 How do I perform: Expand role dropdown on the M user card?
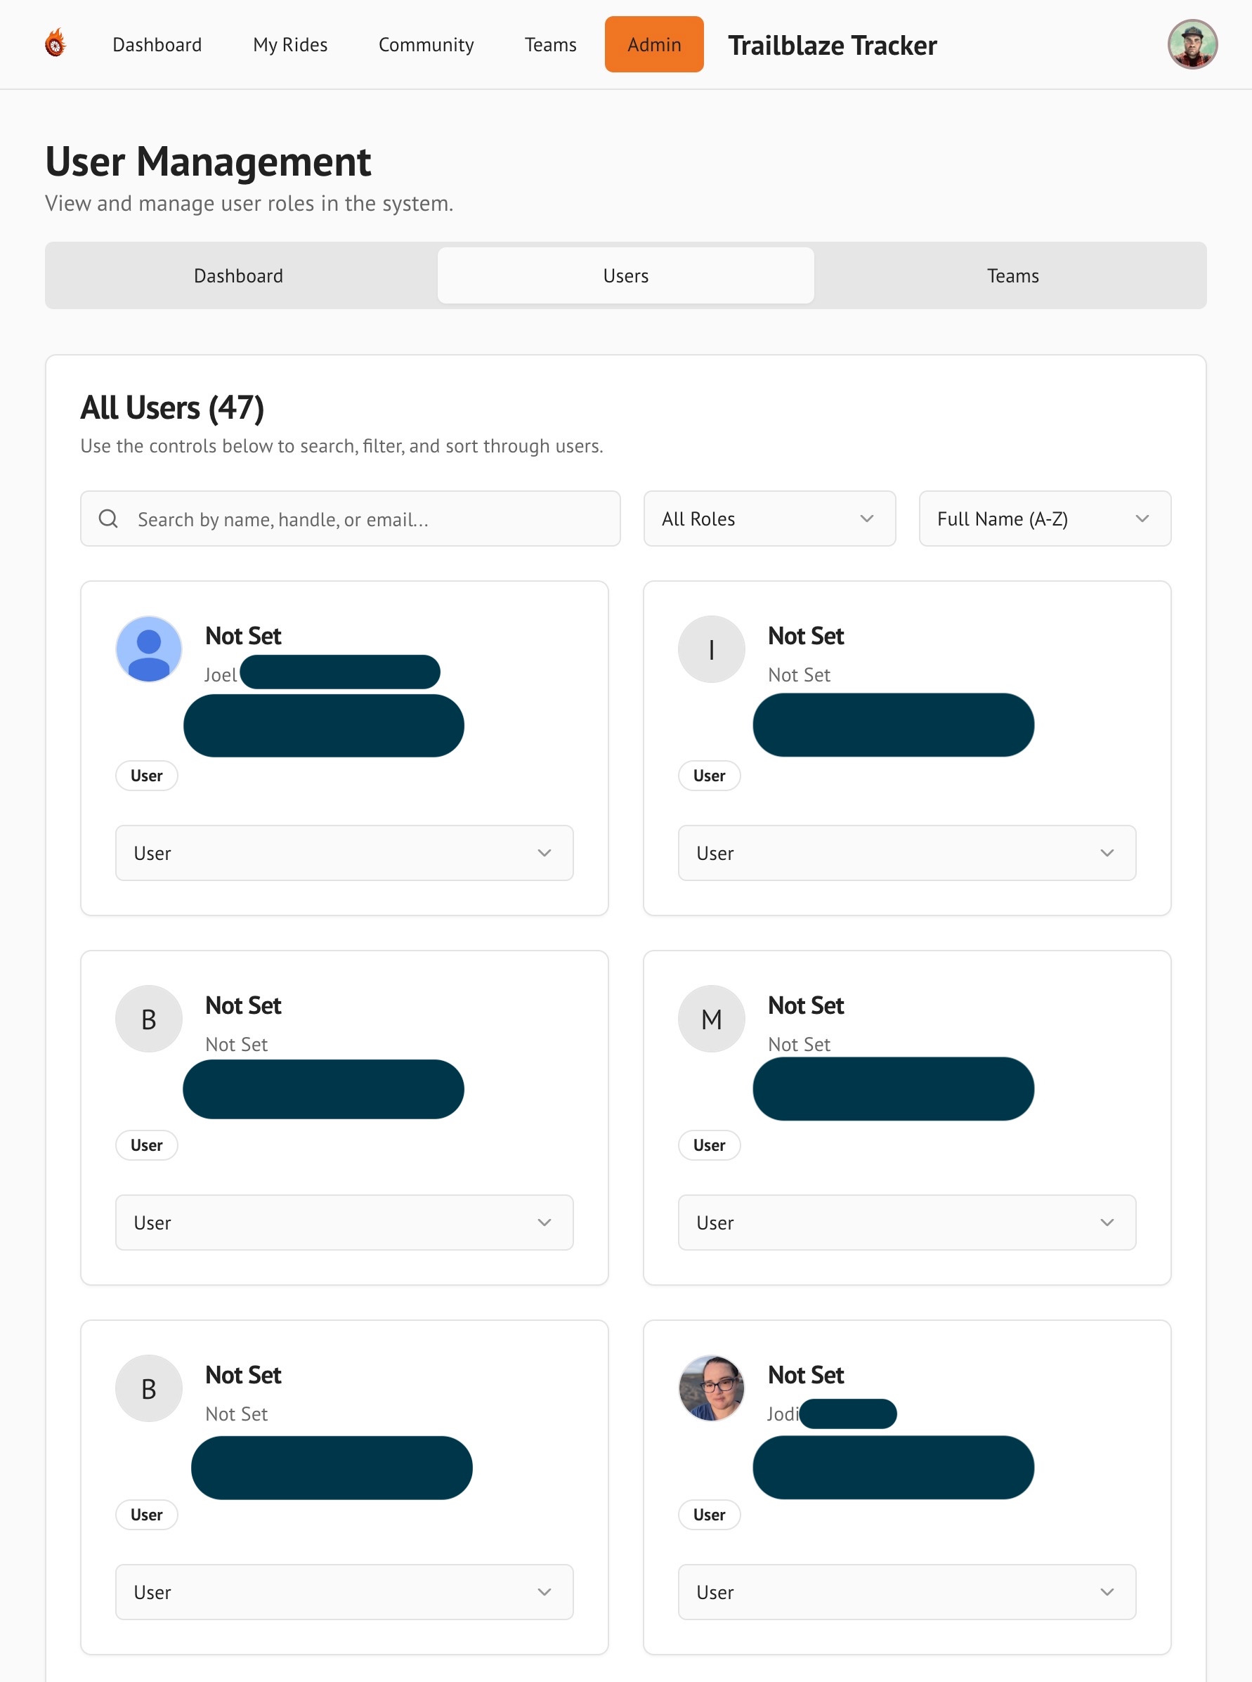[906, 1222]
